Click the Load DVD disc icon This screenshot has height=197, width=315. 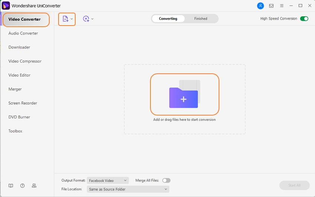(x=86, y=19)
